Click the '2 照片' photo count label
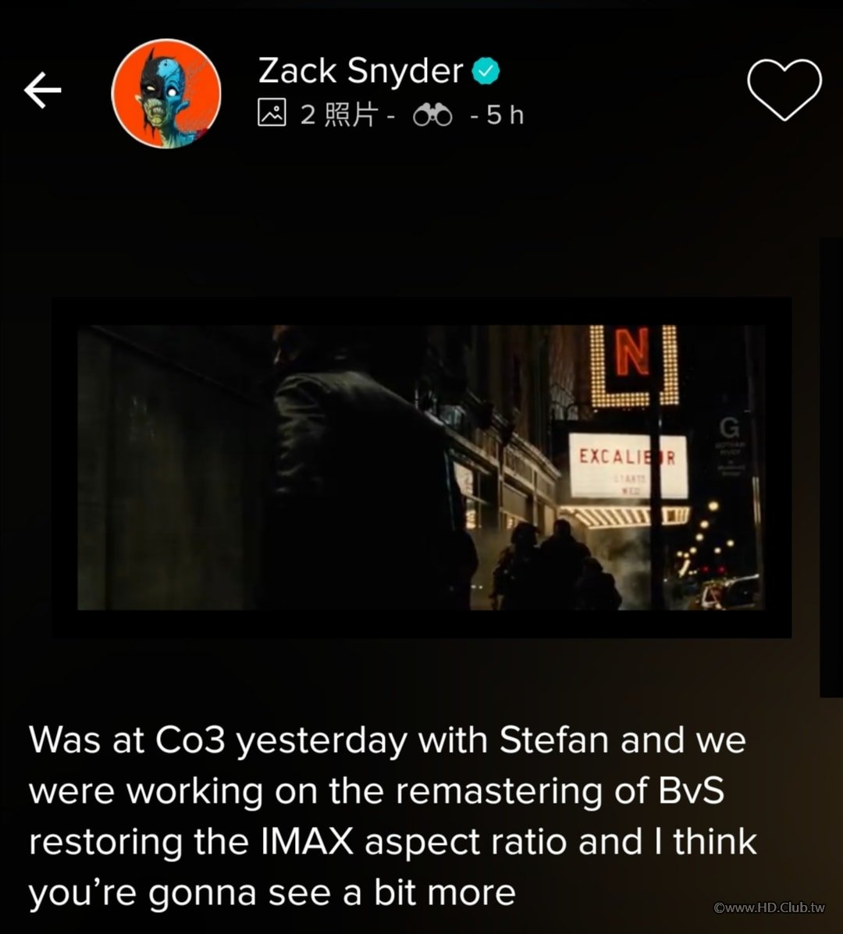The width and height of the screenshot is (843, 934). pos(339,114)
